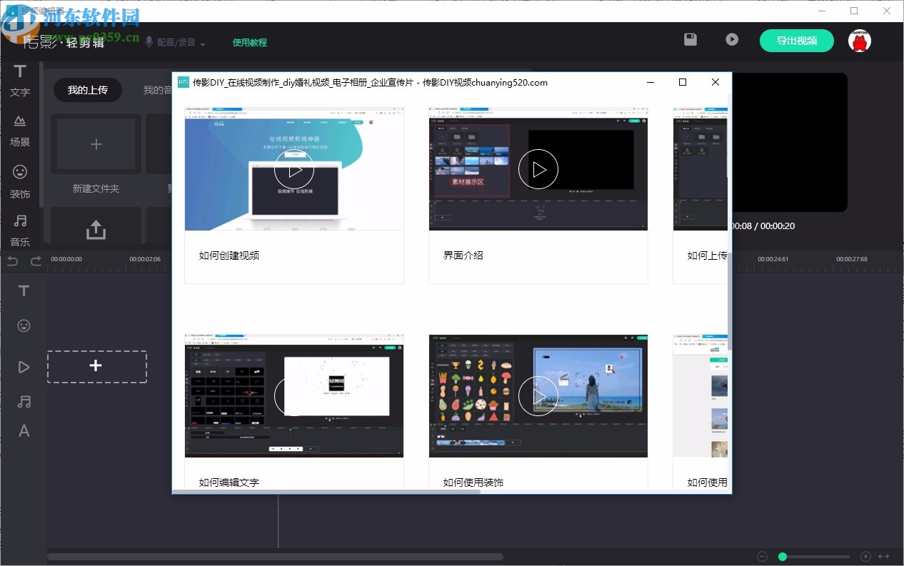Image resolution: width=904 pixels, height=566 pixels.
Task: Add clip with dashed plus box on timeline
Action: tap(96, 366)
